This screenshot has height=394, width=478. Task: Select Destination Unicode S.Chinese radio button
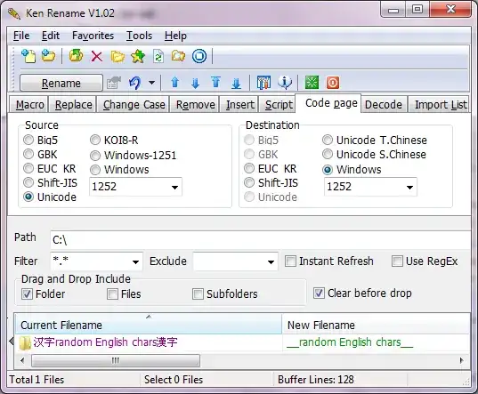[328, 154]
